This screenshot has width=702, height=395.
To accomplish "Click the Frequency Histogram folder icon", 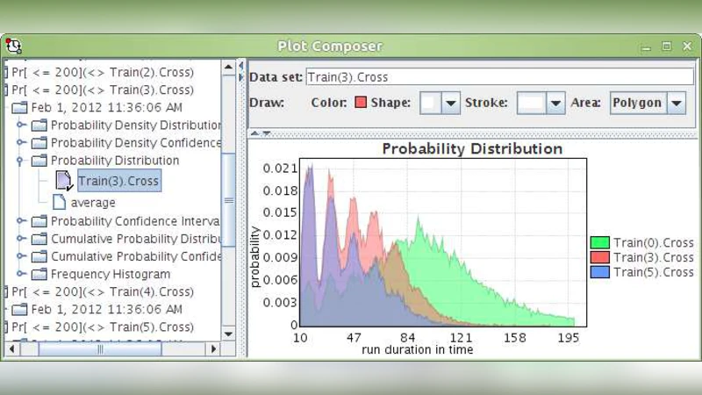I will coord(39,275).
